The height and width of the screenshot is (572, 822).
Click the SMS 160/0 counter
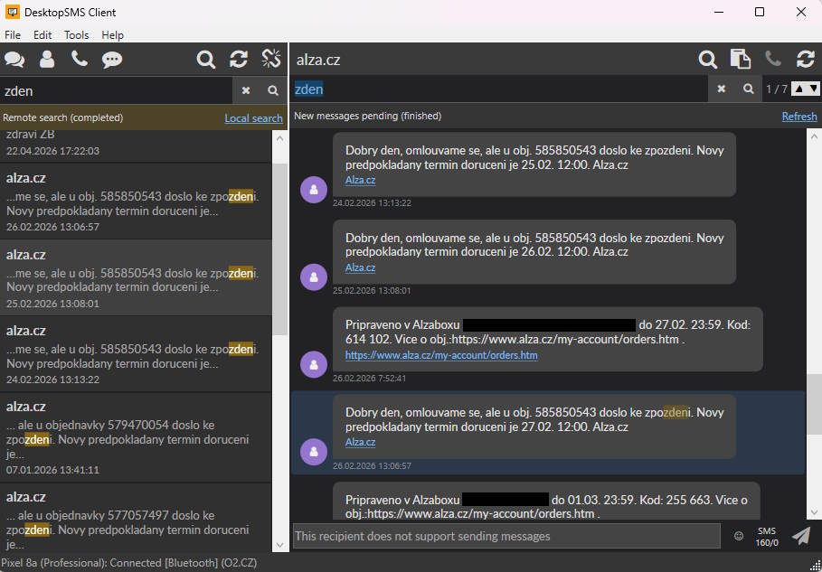click(x=767, y=537)
